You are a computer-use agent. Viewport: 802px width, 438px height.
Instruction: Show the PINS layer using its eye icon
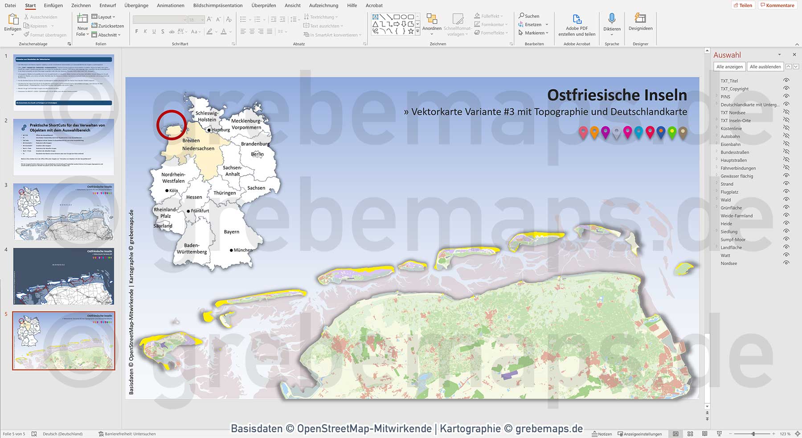point(786,97)
